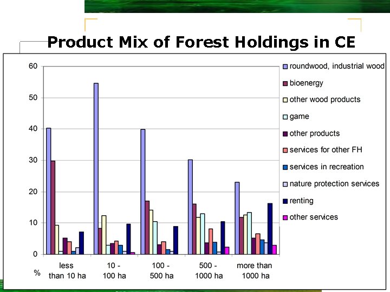
Task: Select the 'bioenergy' legend label
Action: [x=307, y=83]
